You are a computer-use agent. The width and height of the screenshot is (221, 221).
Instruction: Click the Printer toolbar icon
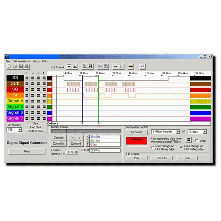coord(27,66)
